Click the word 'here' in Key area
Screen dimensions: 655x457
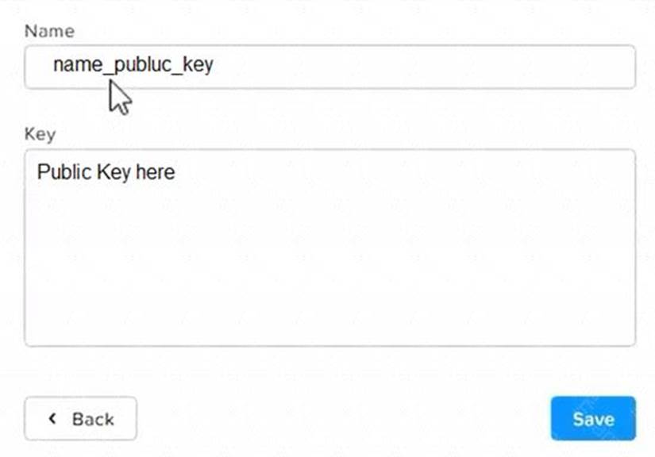point(155,171)
